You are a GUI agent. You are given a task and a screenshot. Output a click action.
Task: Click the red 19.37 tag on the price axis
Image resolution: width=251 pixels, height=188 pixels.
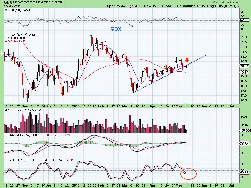[x=244, y=73]
